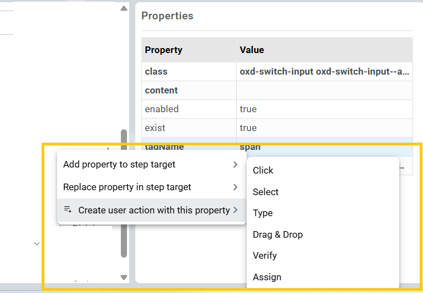The image size is (423, 293).
Task: Click the scroll up arrow in left panel
Action: 124,8
